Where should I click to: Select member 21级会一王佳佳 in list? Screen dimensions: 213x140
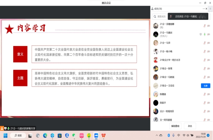coord(182,86)
